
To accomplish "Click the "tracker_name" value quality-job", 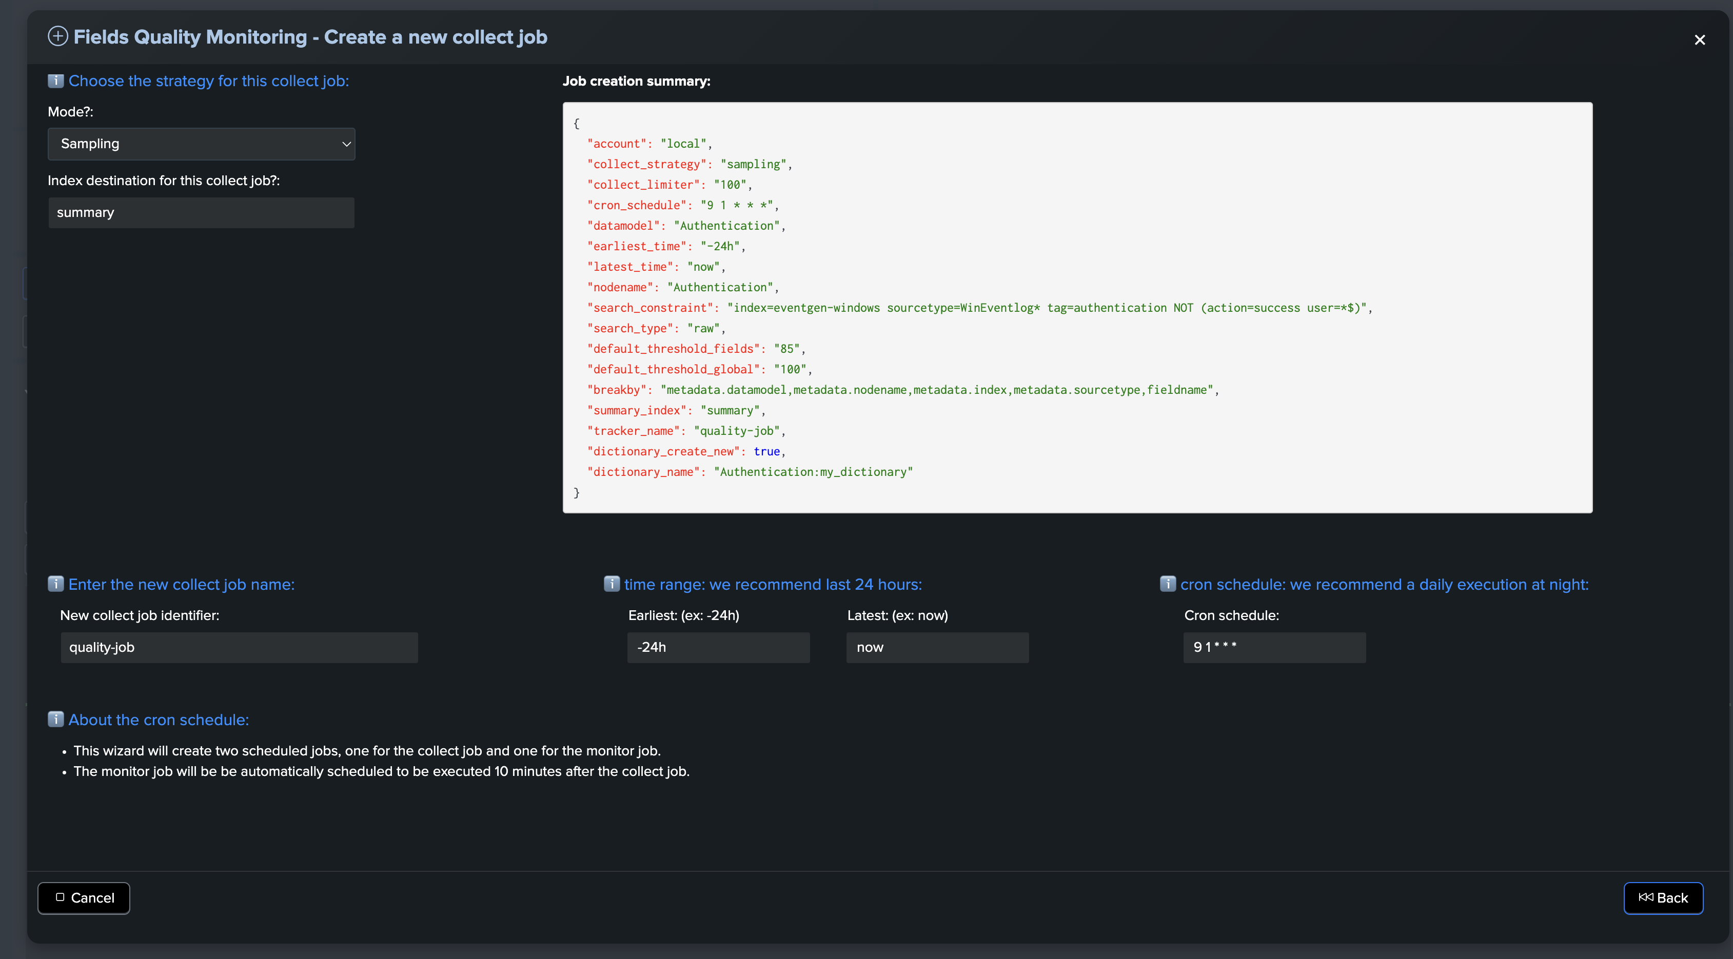I will tap(737, 431).
